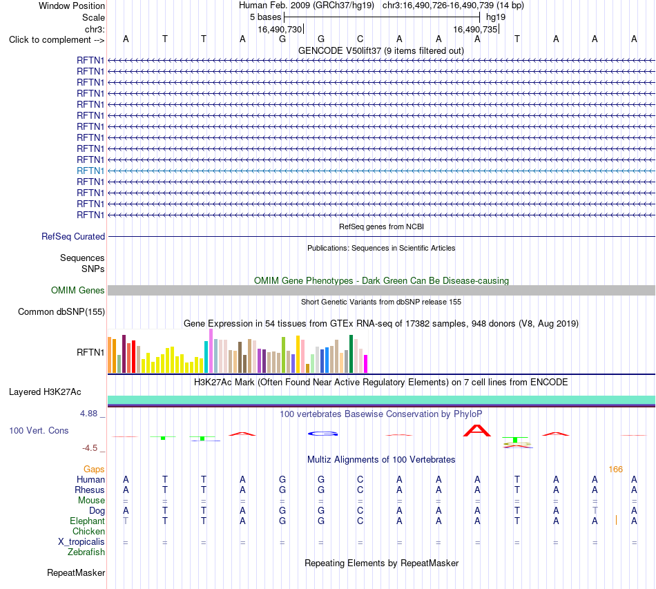The width and height of the screenshot is (656, 589).
Task: Click the light-blue RFTN1 transcript intron line
Action: (x=382, y=171)
